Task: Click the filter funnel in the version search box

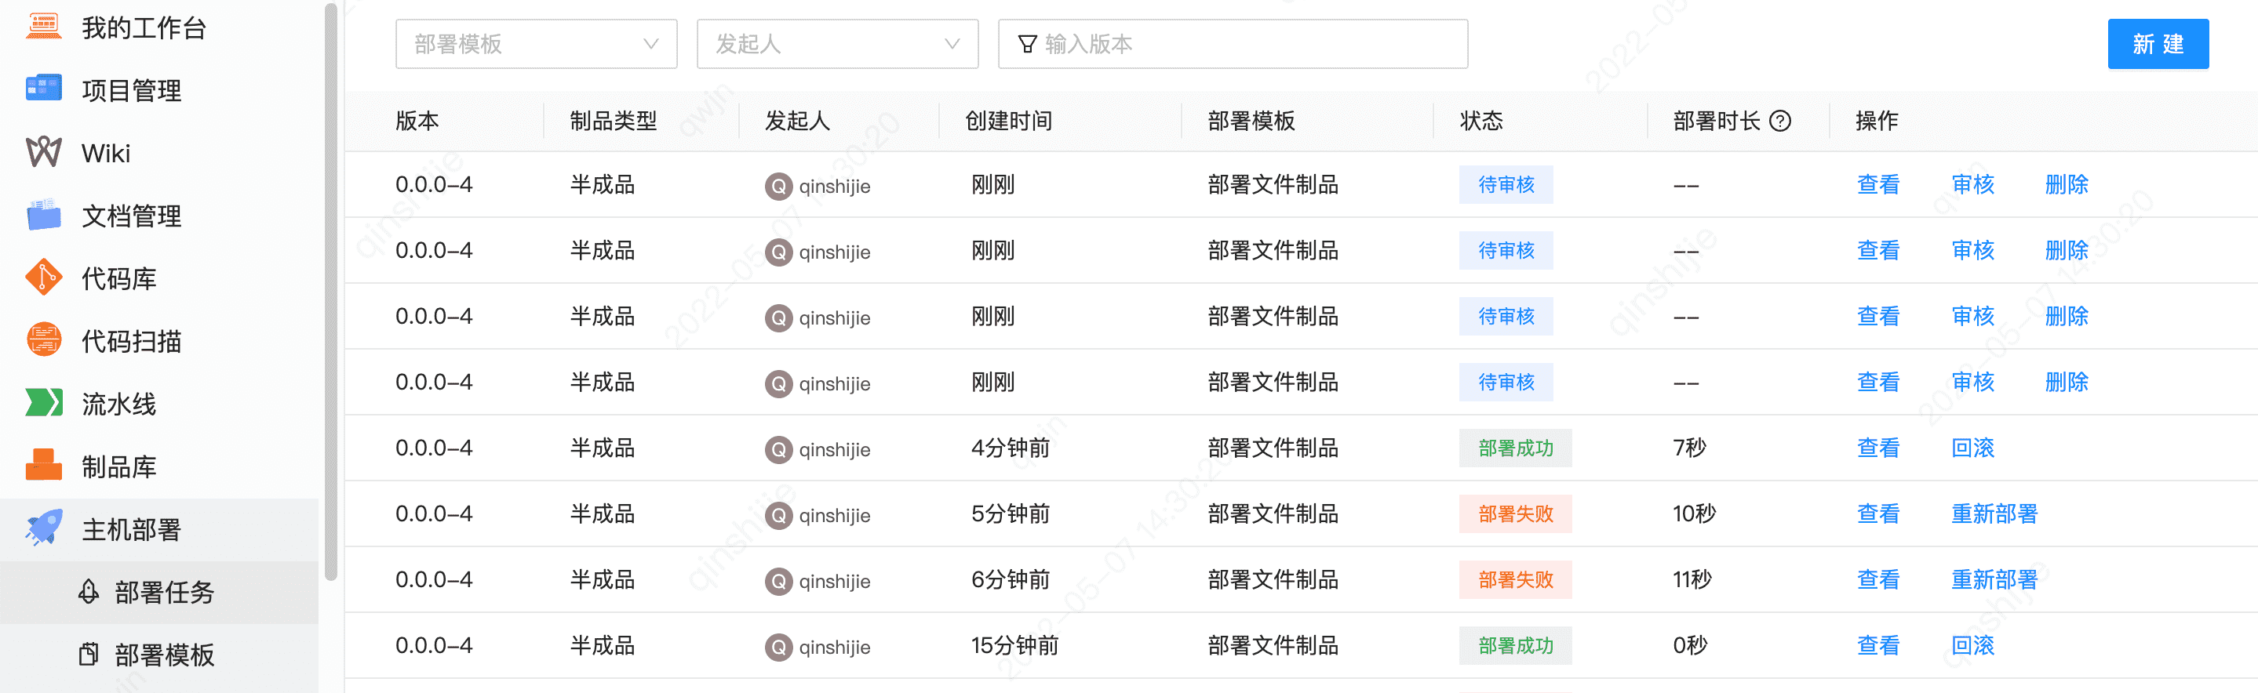Action: pos(1027,43)
